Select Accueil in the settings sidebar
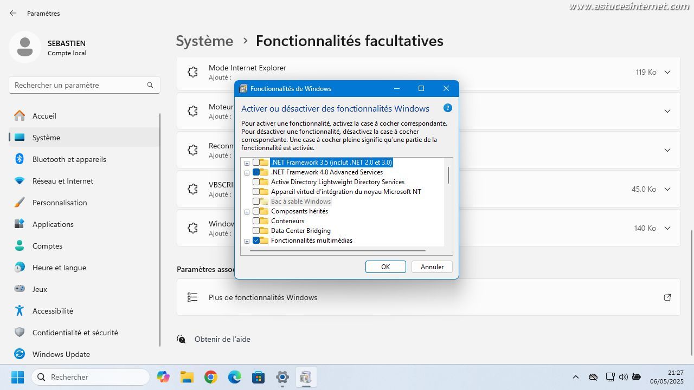 coord(84,116)
